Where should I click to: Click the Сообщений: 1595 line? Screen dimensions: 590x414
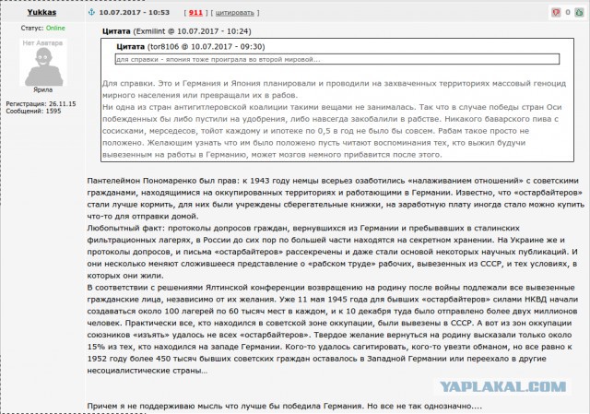point(33,111)
